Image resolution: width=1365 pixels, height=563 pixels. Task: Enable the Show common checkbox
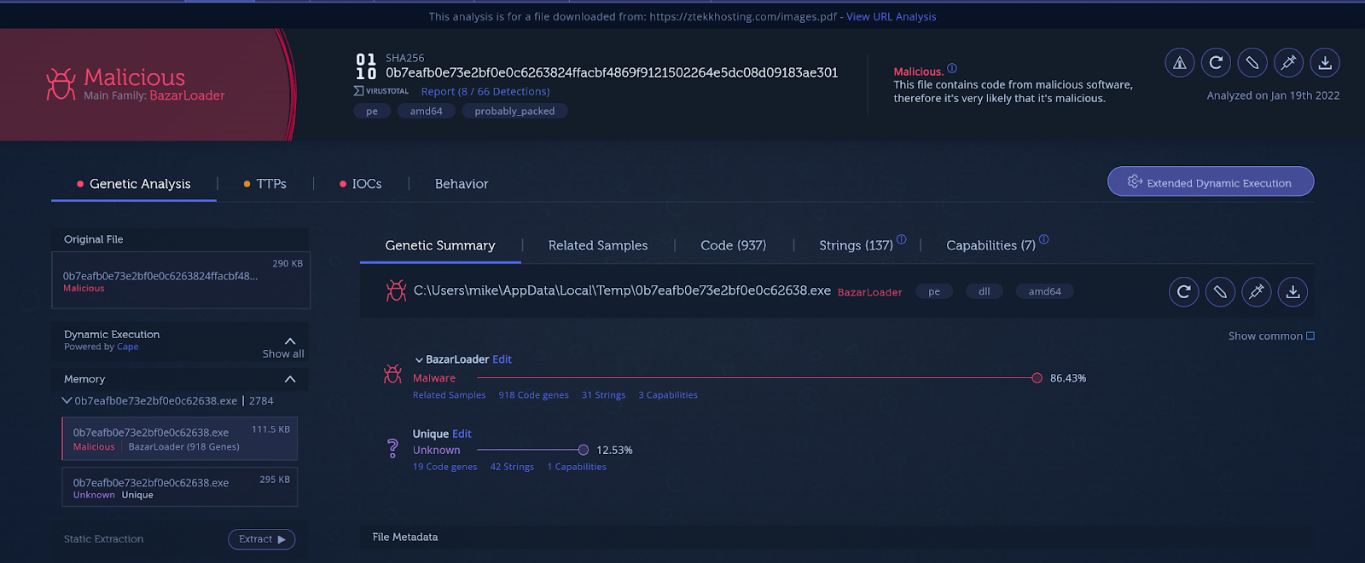(x=1310, y=336)
